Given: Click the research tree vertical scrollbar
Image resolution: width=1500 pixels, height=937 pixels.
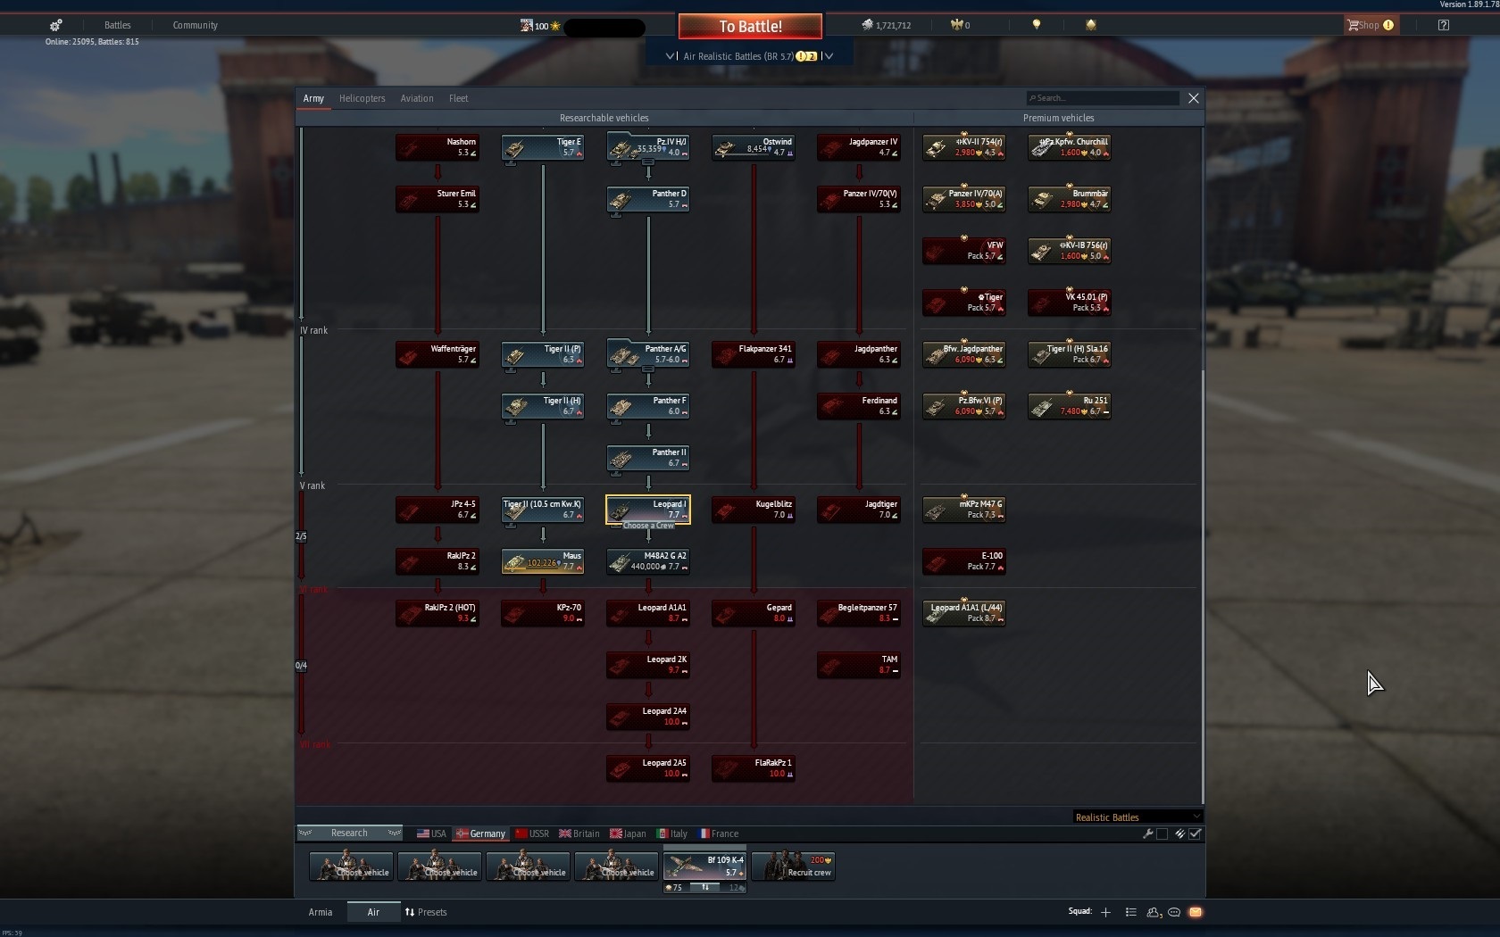Looking at the screenshot, I should [x=1203, y=464].
